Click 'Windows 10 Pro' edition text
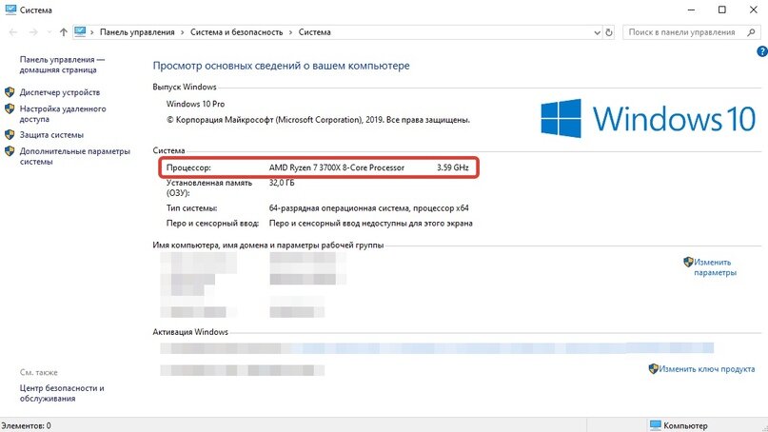This screenshot has width=768, height=432. [195, 104]
